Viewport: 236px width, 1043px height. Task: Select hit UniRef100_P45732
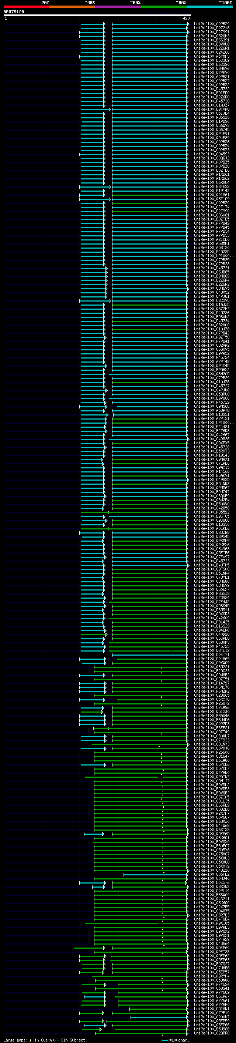[x=212, y=89]
